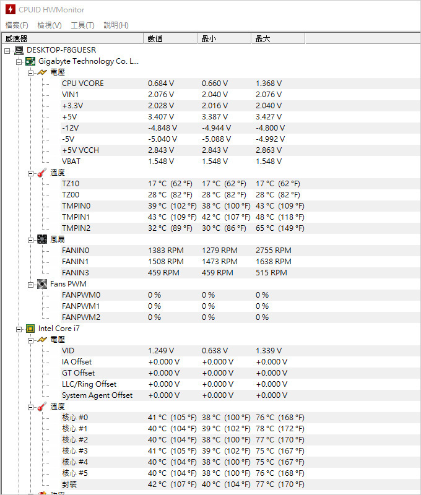Click the 0.638 V minimum VID value
Image resolution: width=421 pixels, height=495 pixels.
tap(215, 351)
